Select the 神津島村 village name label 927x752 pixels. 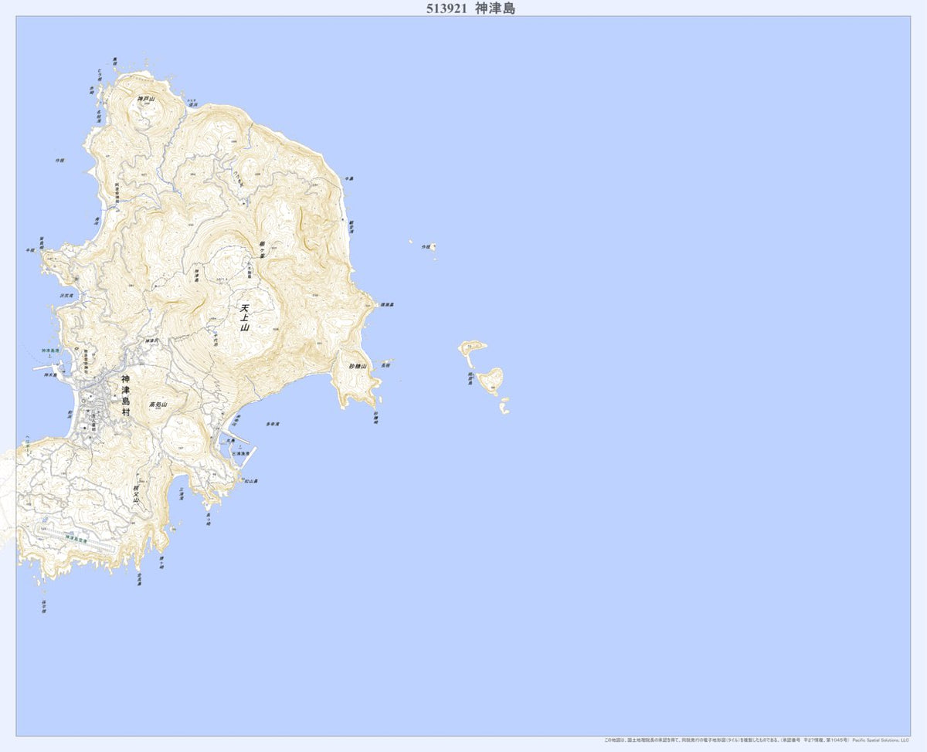126,397
